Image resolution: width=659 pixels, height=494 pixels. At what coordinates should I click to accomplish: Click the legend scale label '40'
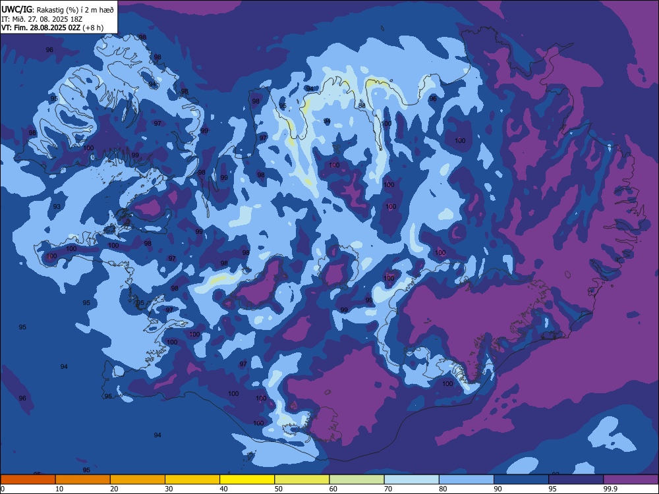pyautogui.click(x=223, y=489)
